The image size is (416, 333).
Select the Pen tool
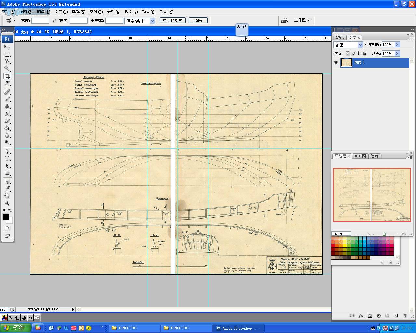tap(7, 152)
